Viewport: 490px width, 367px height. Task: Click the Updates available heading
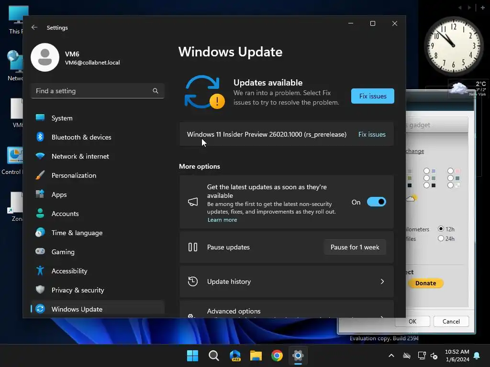(268, 82)
